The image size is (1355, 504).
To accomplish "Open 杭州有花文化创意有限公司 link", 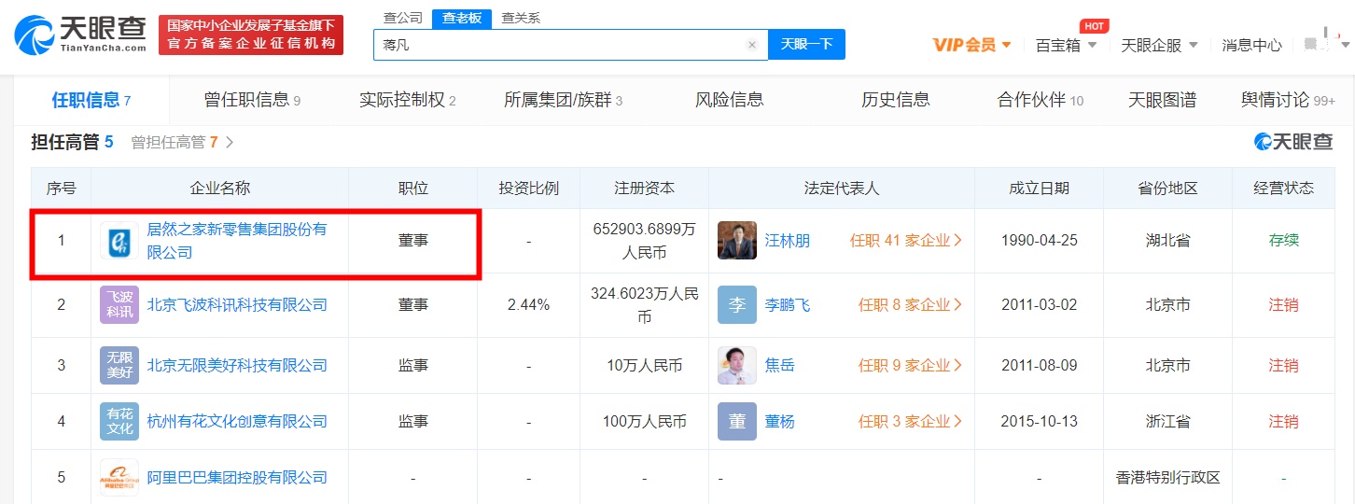I will [237, 422].
